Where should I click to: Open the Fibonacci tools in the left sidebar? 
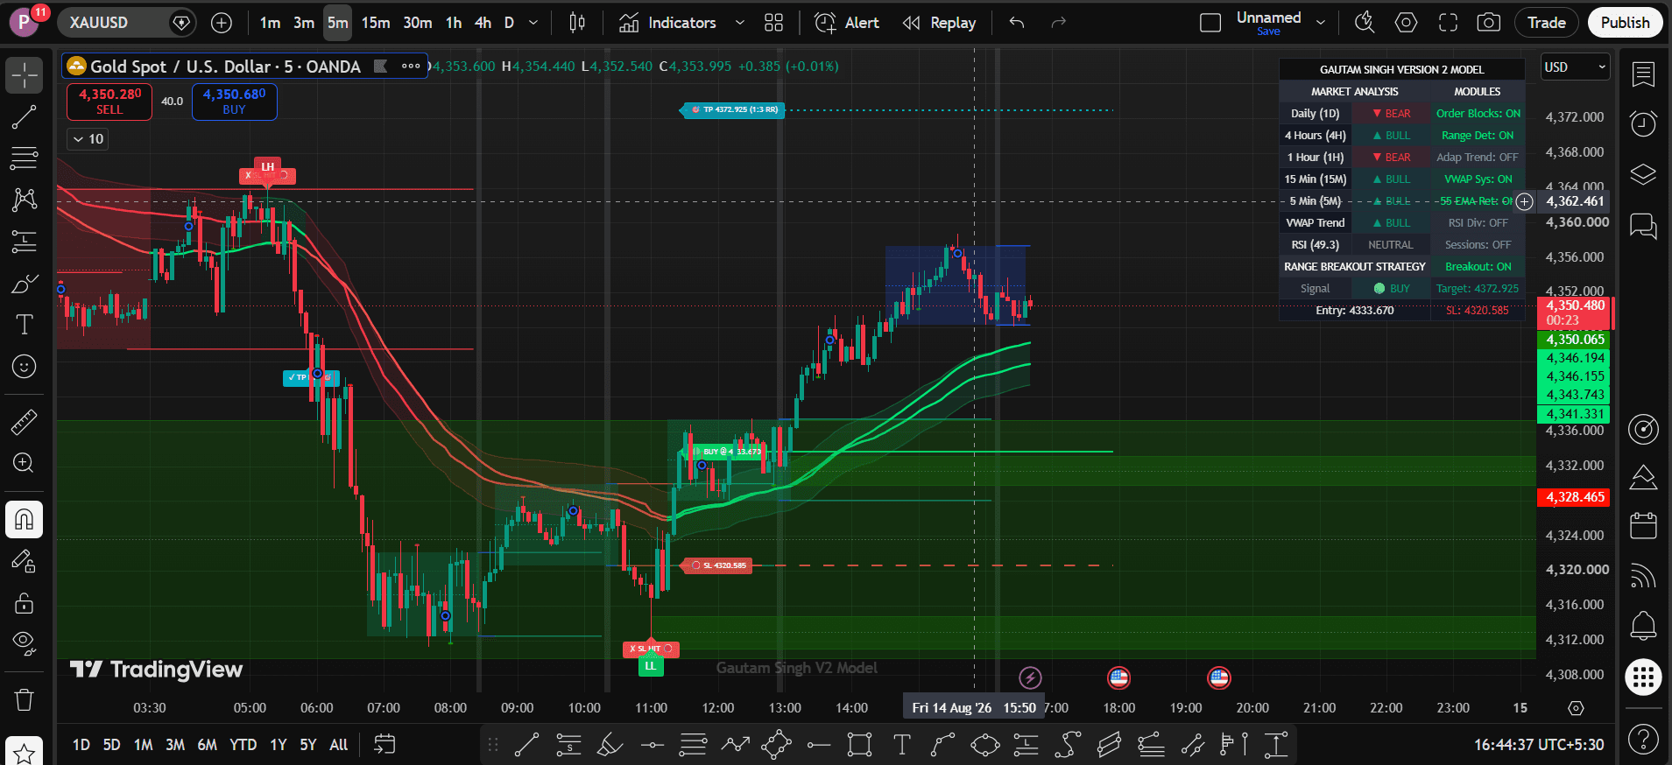coord(25,158)
